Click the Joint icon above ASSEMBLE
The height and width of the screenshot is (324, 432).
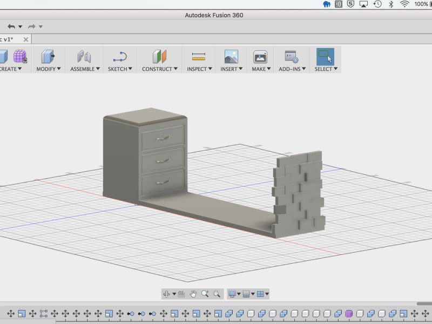click(84, 57)
